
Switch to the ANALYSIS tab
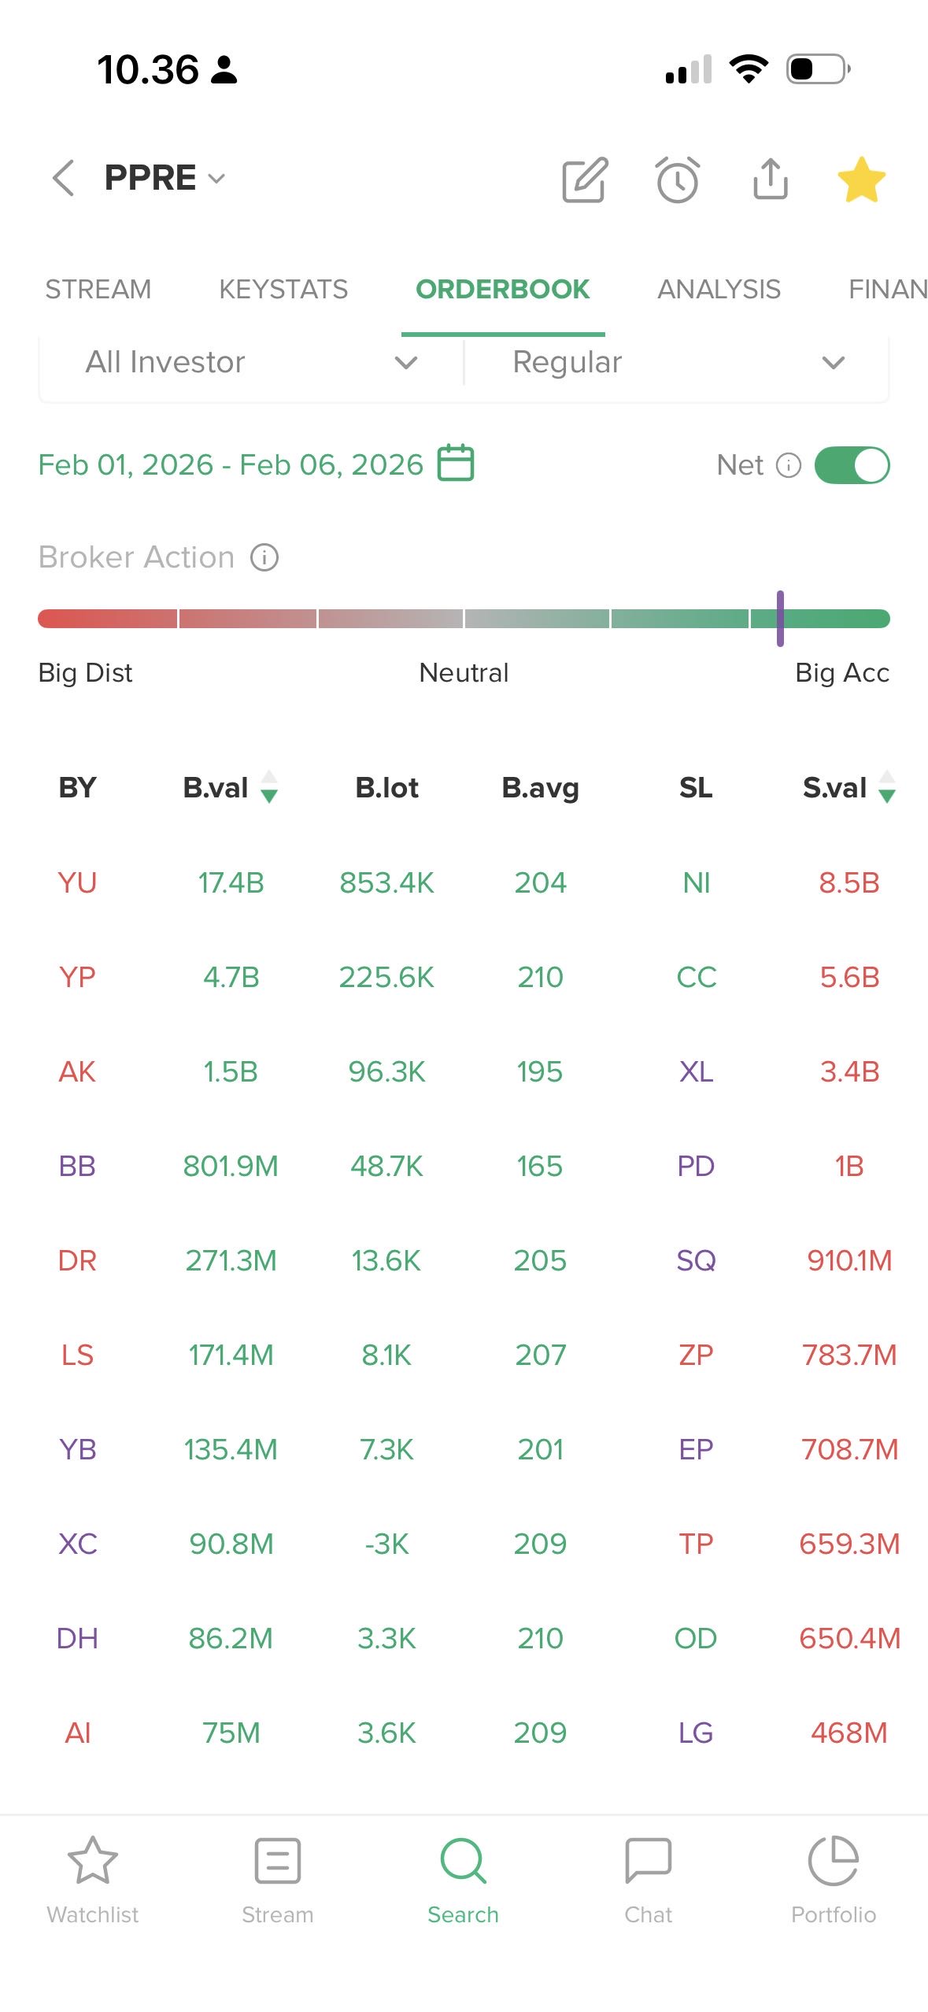pos(719,290)
